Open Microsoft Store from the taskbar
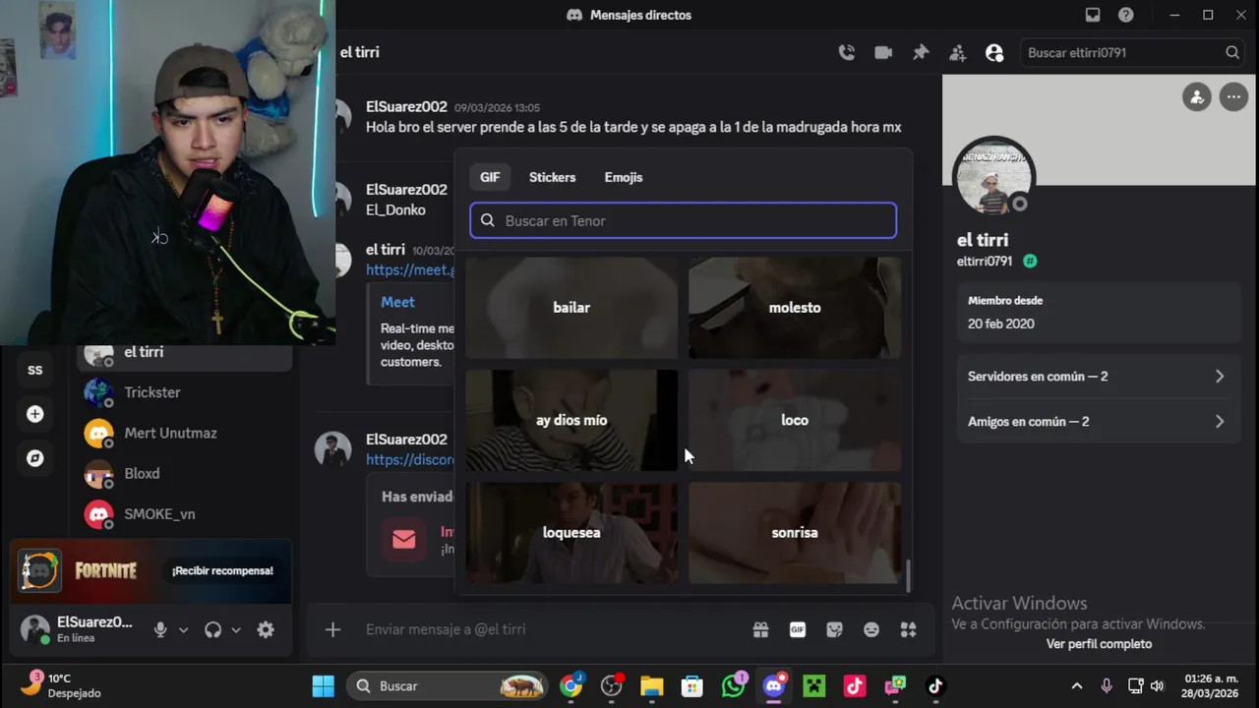The width and height of the screenshot is (1259, 708). point(692,686)
